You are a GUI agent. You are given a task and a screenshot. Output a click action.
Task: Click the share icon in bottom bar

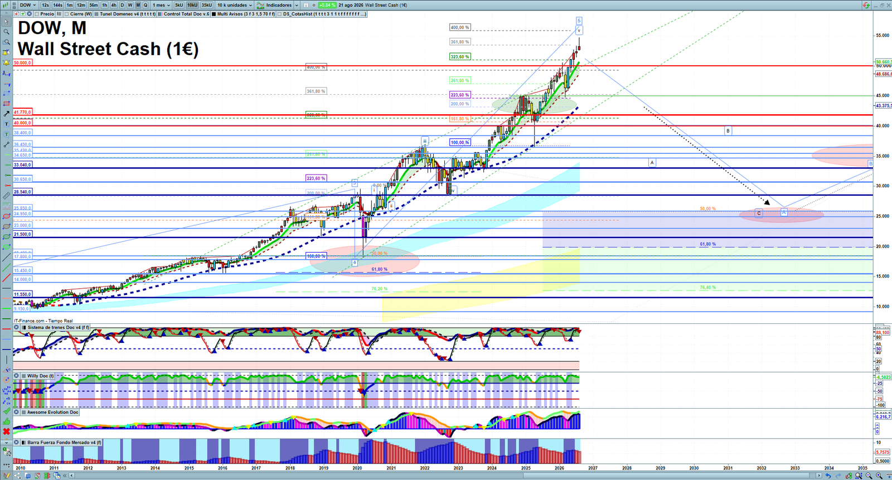[18, 476]
